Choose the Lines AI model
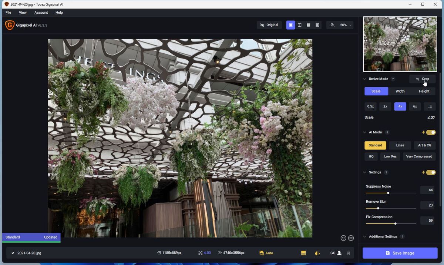This screenshot has height=265, width=444. point(400,145)
